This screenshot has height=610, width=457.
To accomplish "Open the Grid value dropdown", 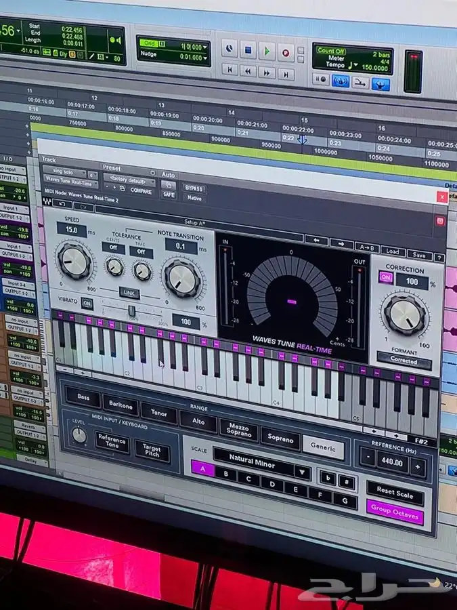I will click(204, 48).
